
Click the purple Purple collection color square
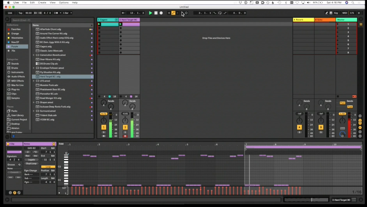click(9, 46)
